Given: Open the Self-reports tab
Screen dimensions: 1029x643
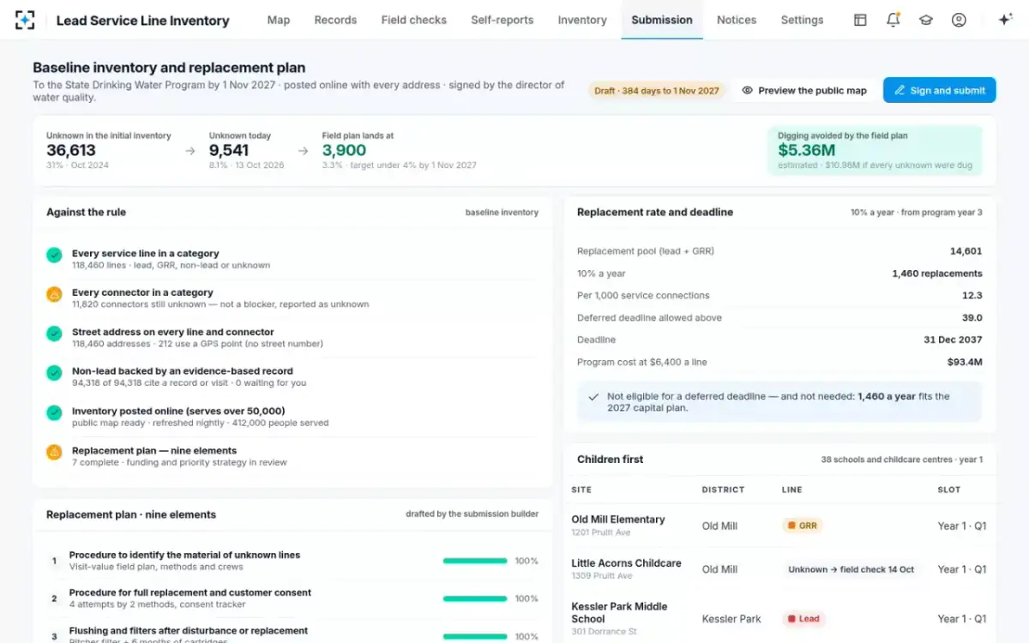Looking at the screenshot, I should (502, 20).
